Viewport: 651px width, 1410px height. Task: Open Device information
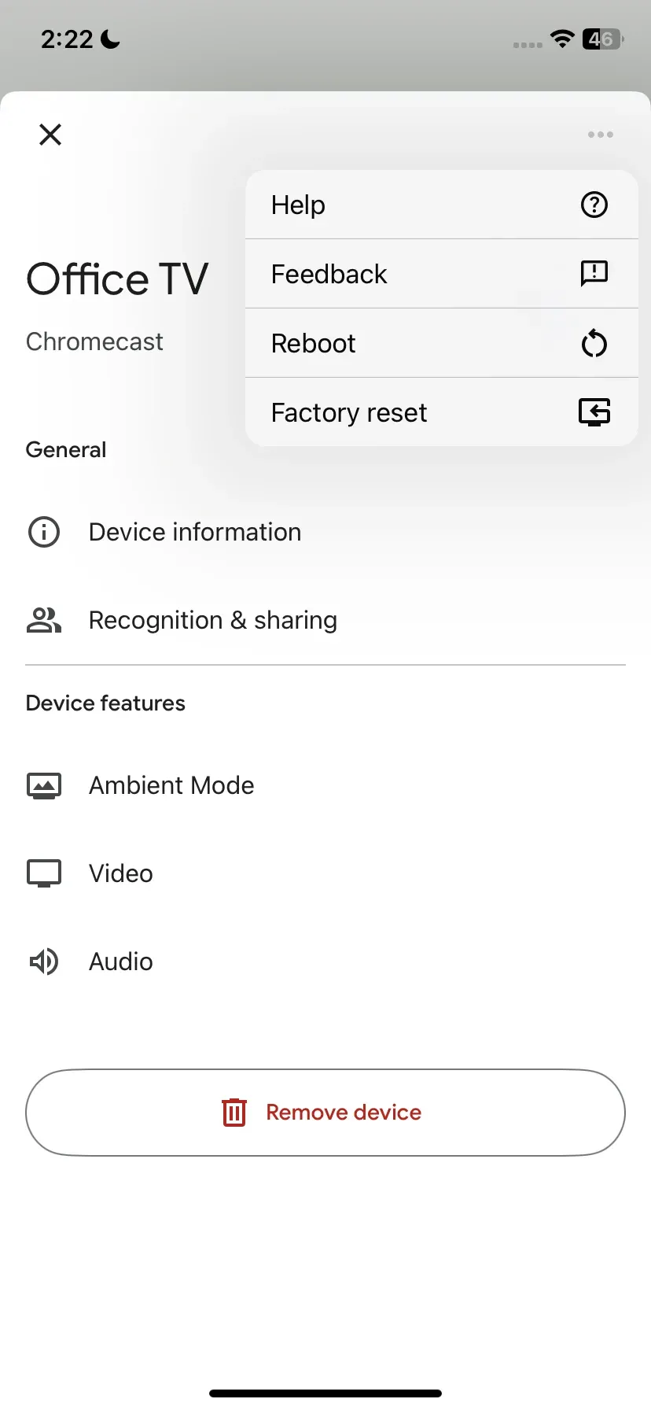pos(325,532)
